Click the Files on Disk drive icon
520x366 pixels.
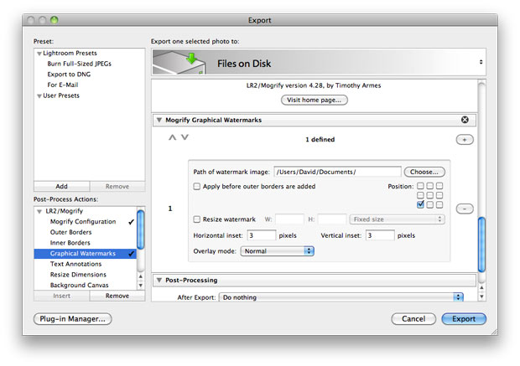[179, 63]
